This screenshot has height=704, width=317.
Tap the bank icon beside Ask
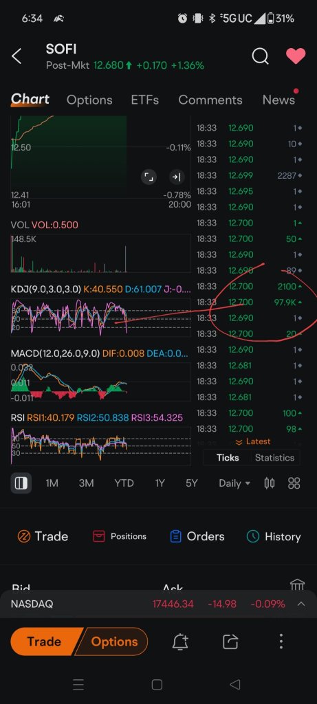[x=297, y=585]
